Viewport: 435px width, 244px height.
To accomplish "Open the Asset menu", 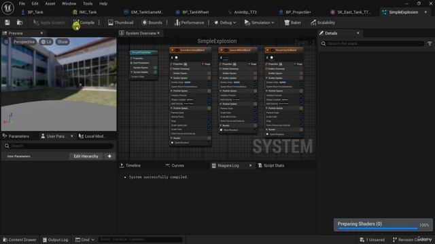I will (50, 3).
